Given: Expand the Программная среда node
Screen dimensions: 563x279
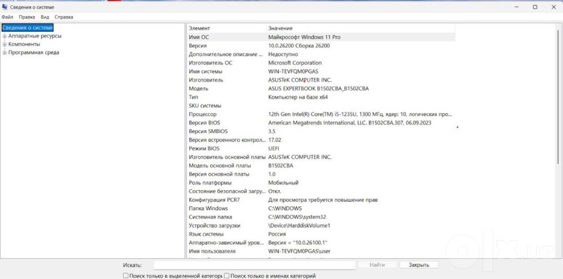Looking at the screenshot, I should [5, 53].
